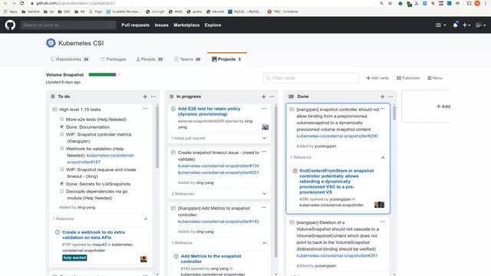Image resolution: width=491 pixels, height=276 pixels.
Task: Check Decouple dependencies via go module
Action: pyautogui.click(x=61, y=191)
